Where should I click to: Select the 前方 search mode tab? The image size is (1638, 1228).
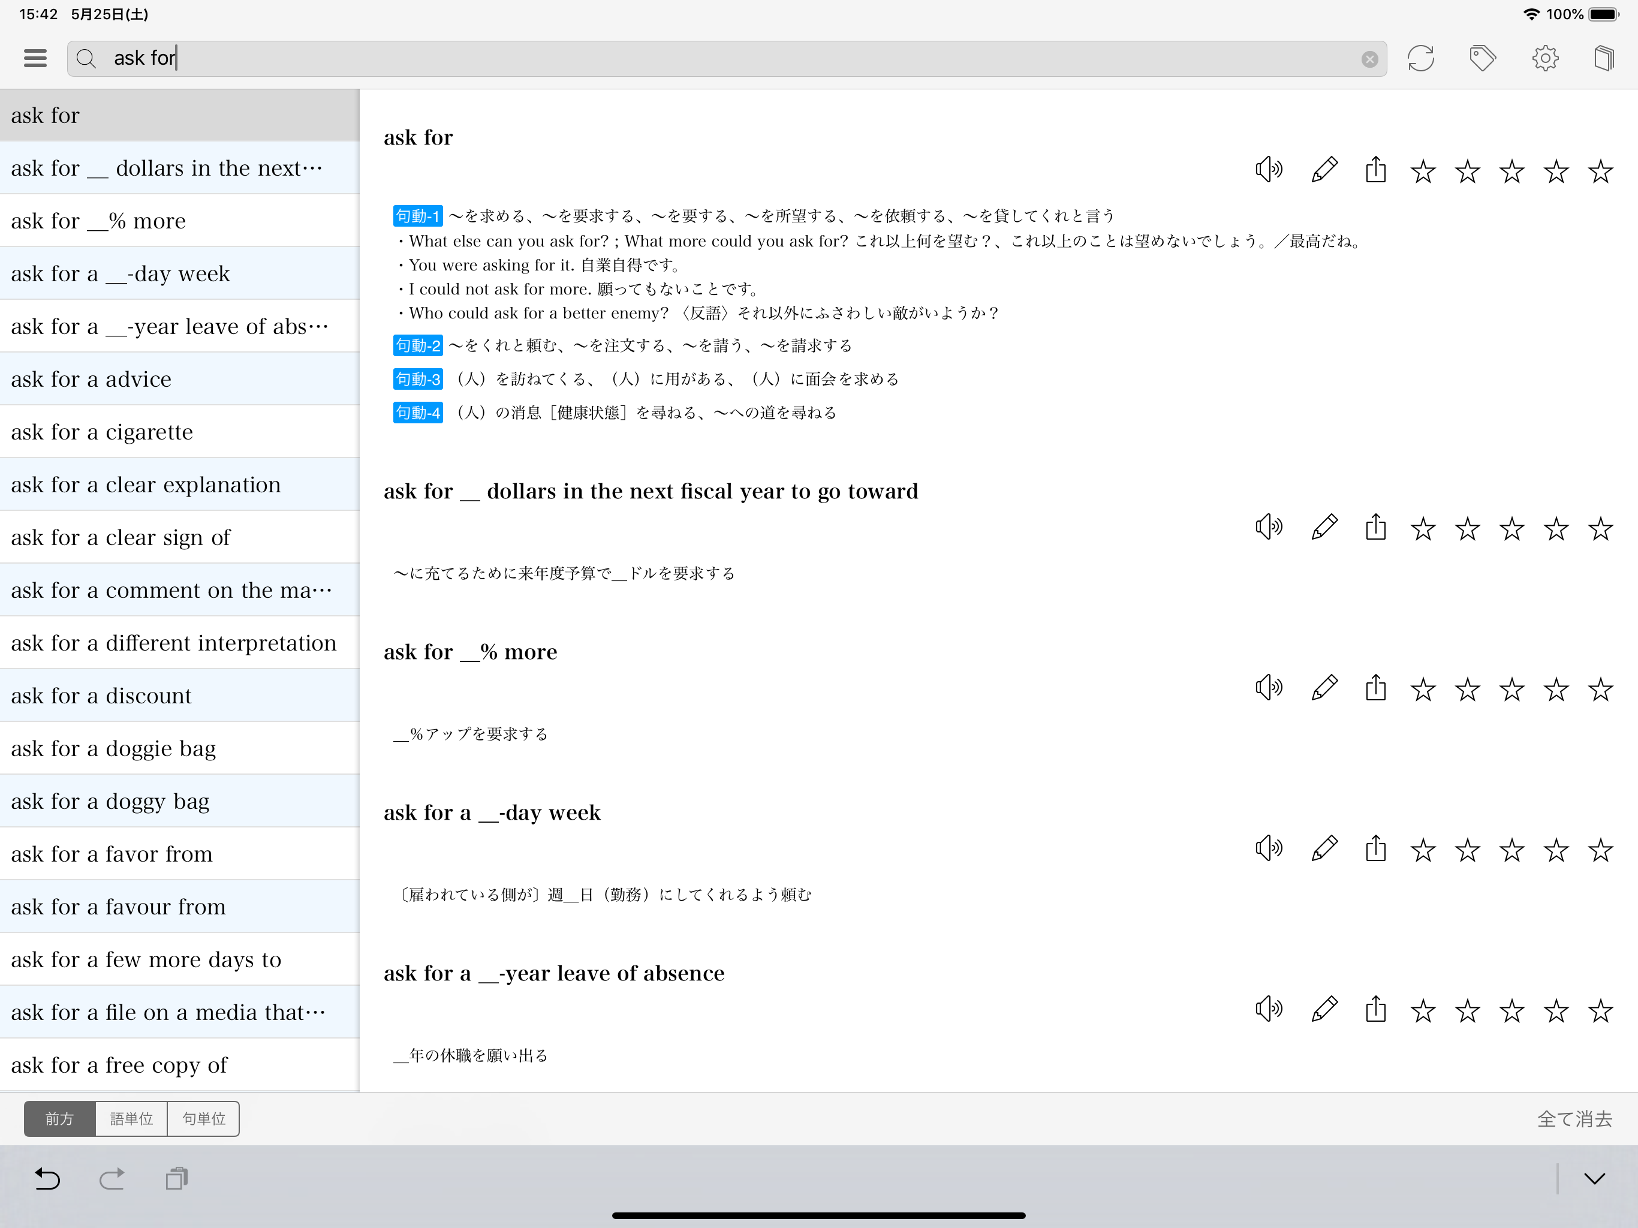(x=59, y=1118)
